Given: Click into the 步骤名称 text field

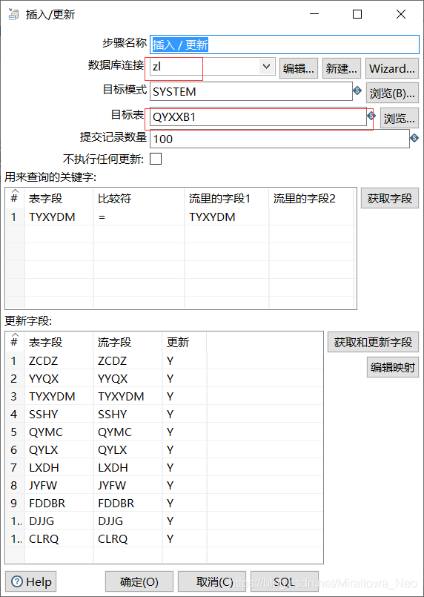Looking at the screenshot, I should pos(285,44).
